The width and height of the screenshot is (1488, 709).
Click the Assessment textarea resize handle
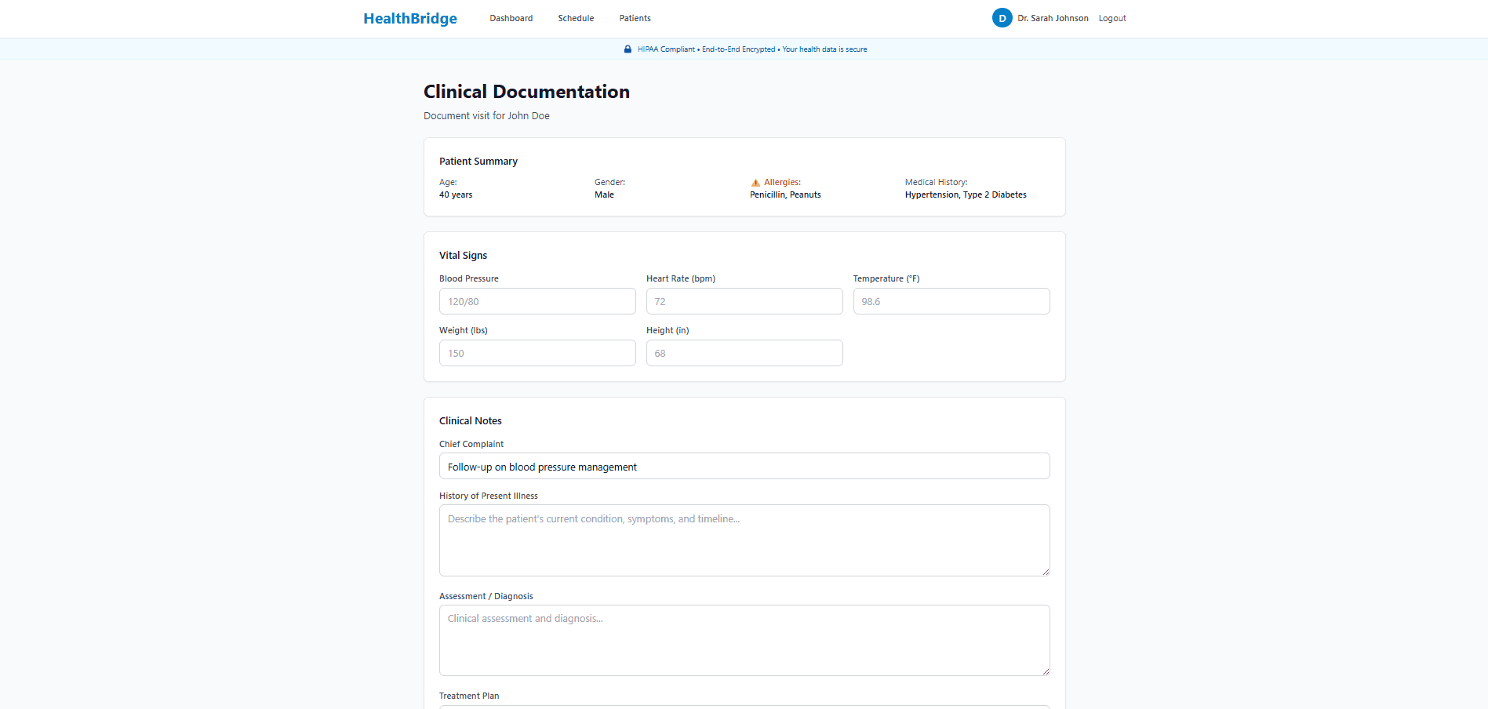click(x=1045, y=672)
